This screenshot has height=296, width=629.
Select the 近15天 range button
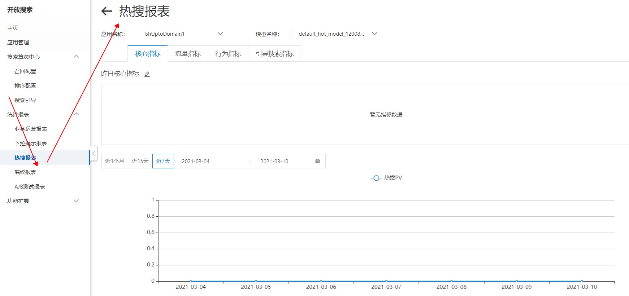(140, 161)
